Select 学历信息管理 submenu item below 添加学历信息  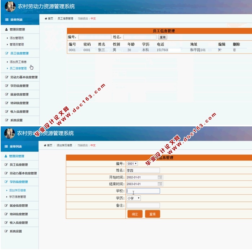click(17, 197)
